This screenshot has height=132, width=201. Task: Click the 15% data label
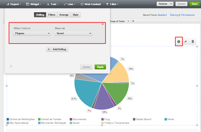point(130,98)
